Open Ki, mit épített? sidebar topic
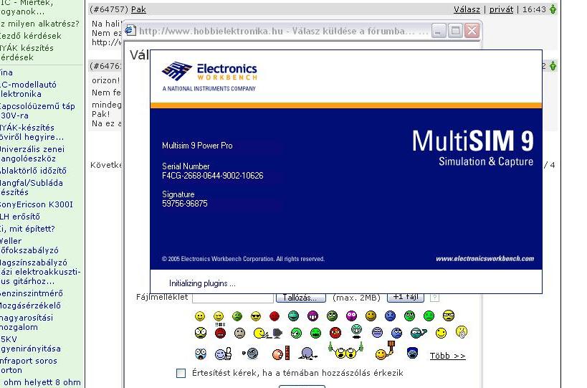 click(x=27, y=229)
